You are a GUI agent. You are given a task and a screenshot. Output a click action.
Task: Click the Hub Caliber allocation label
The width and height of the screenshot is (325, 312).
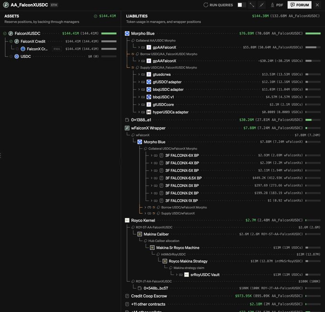click(x=164, y=241)
